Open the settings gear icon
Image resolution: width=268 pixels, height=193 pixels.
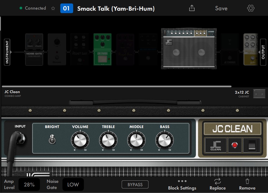pos(251,8)
